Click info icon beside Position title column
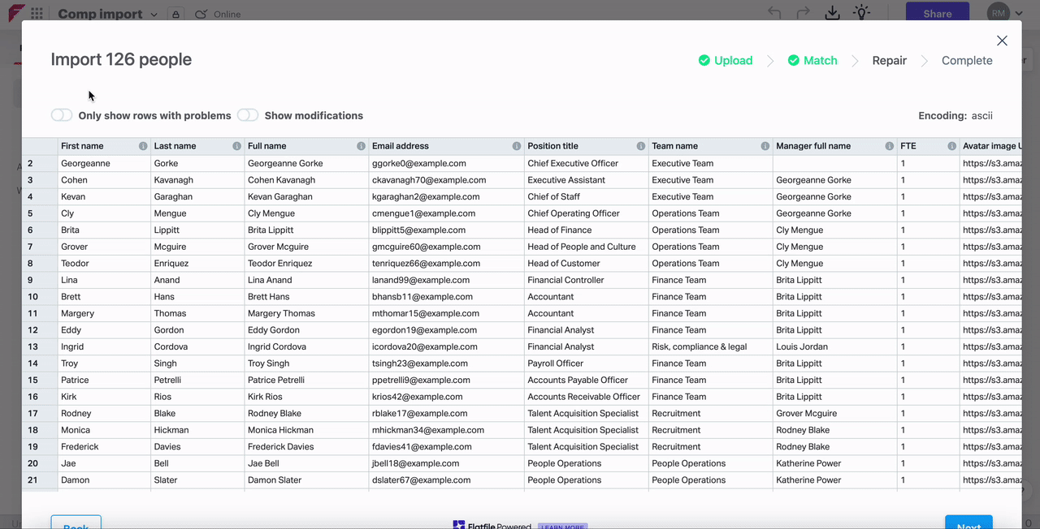 click(641, 146)
